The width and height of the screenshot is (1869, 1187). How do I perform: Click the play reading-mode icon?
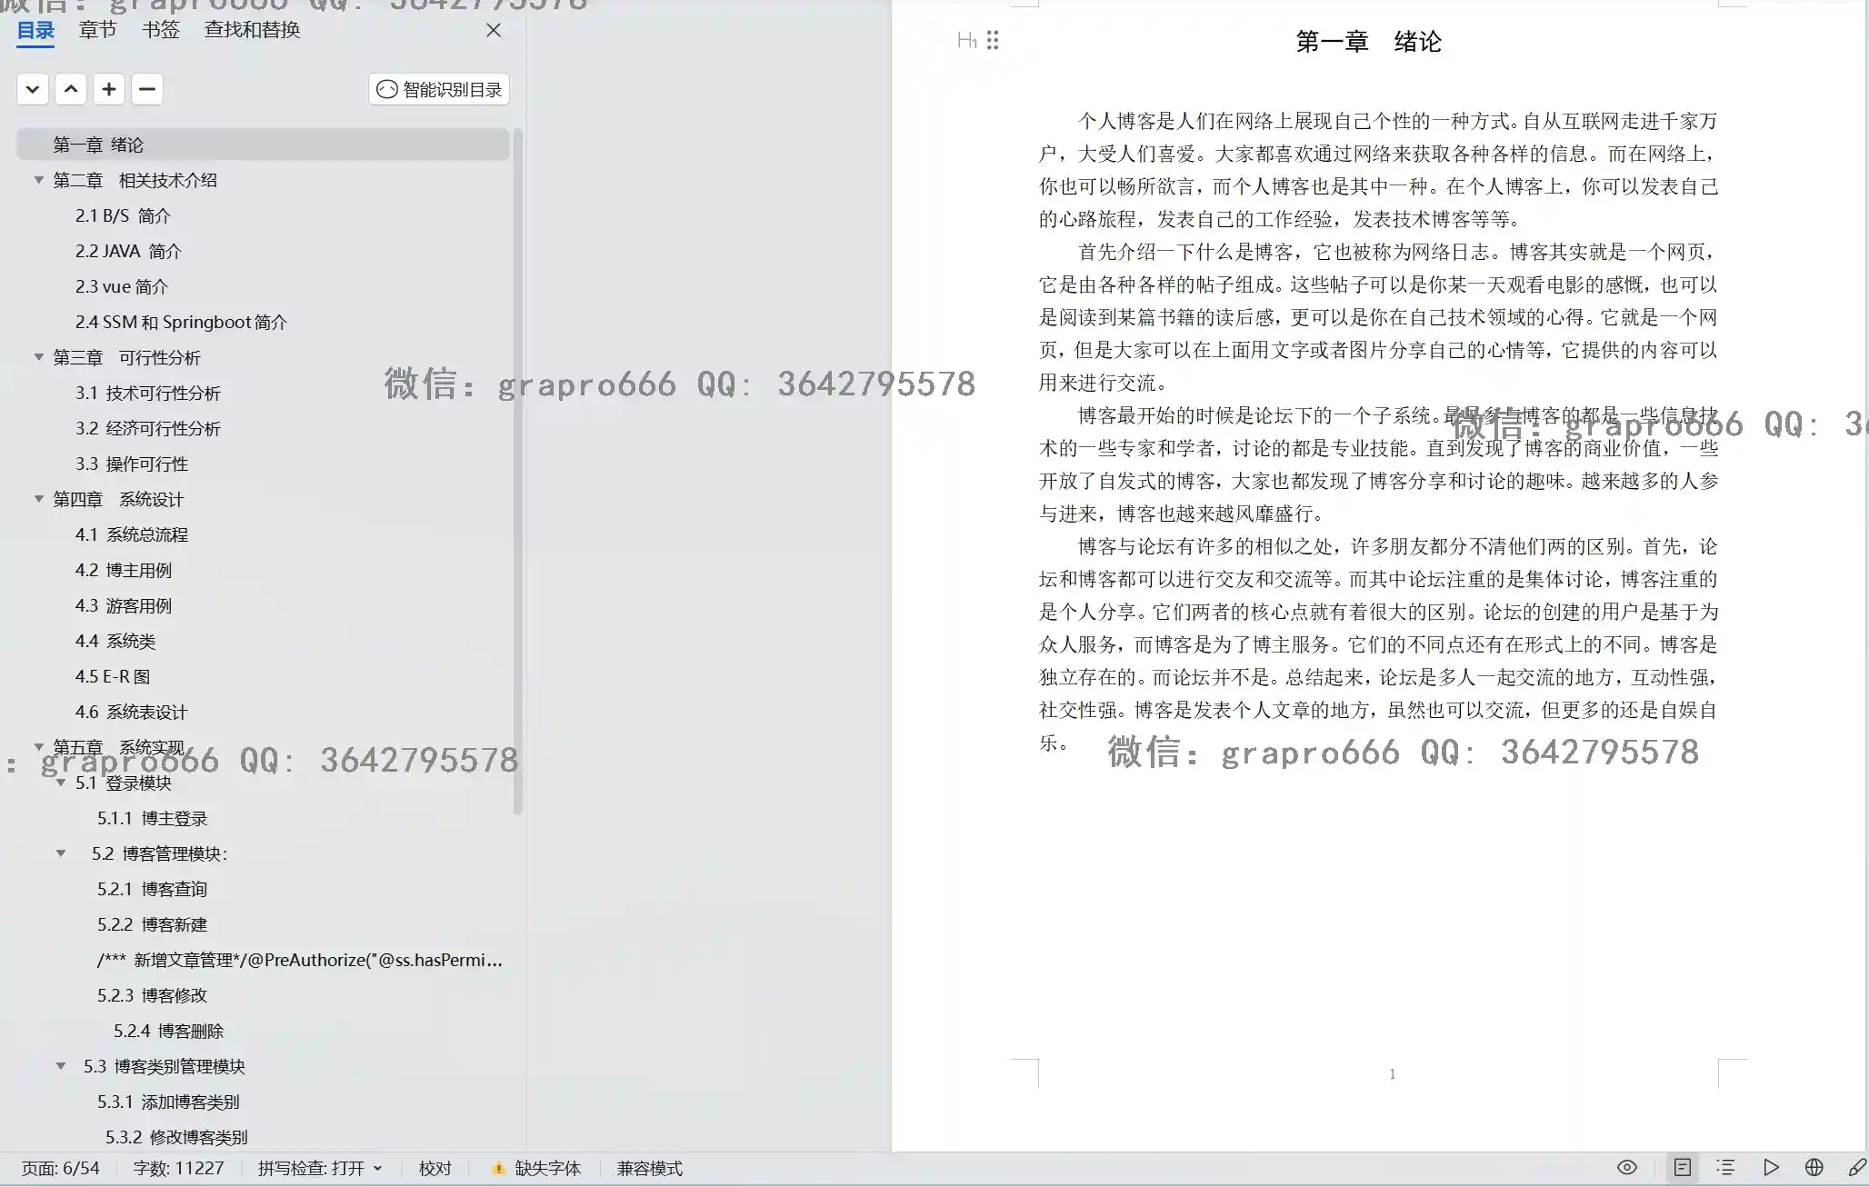1770,1168
